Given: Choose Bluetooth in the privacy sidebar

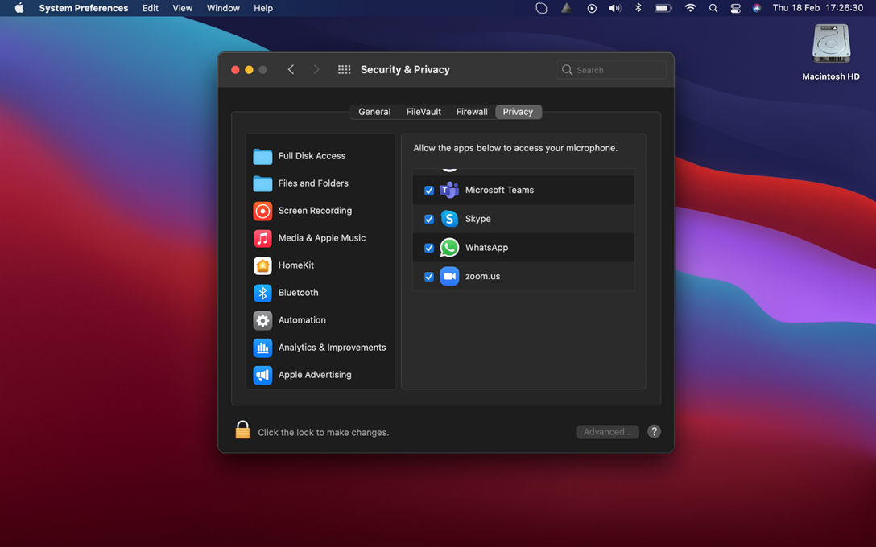Looking at the screenshot, I should (298, 293).
